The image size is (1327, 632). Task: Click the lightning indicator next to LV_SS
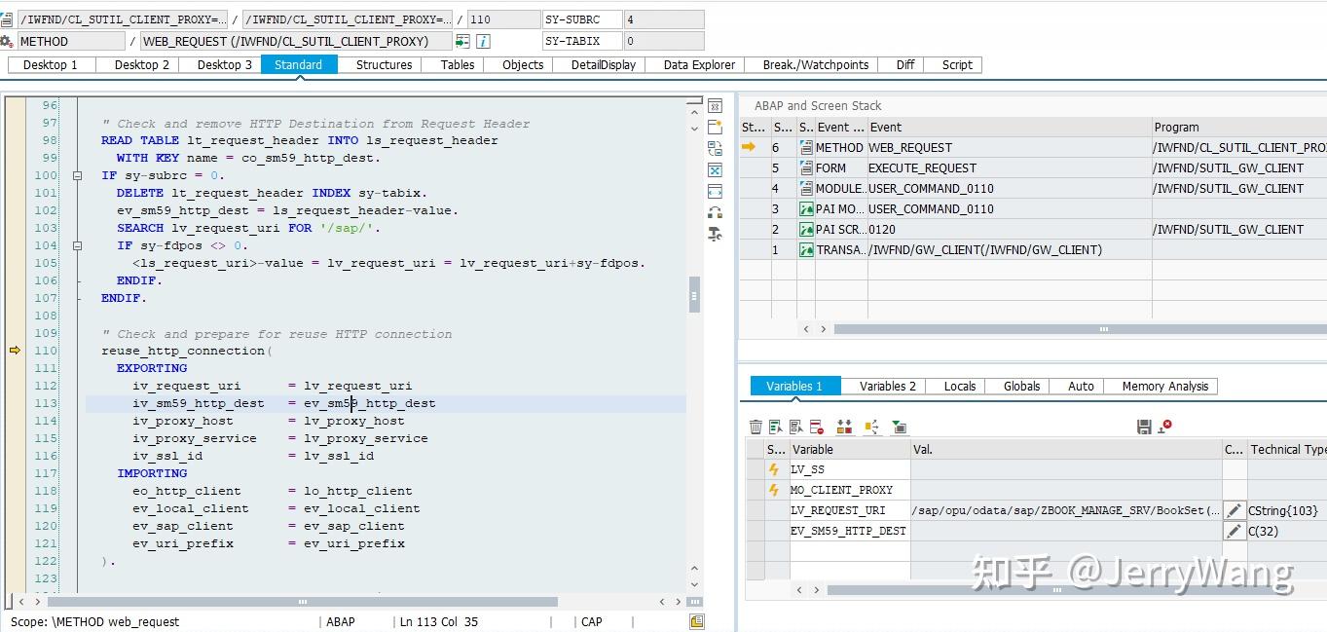pyautogui.click(x=774, y=468)
